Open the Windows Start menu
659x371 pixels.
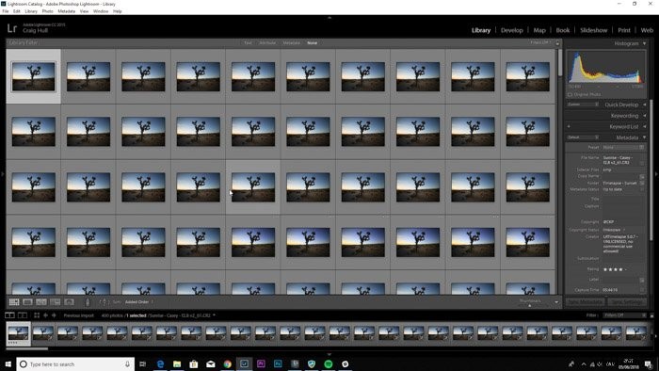pos(8,363)
